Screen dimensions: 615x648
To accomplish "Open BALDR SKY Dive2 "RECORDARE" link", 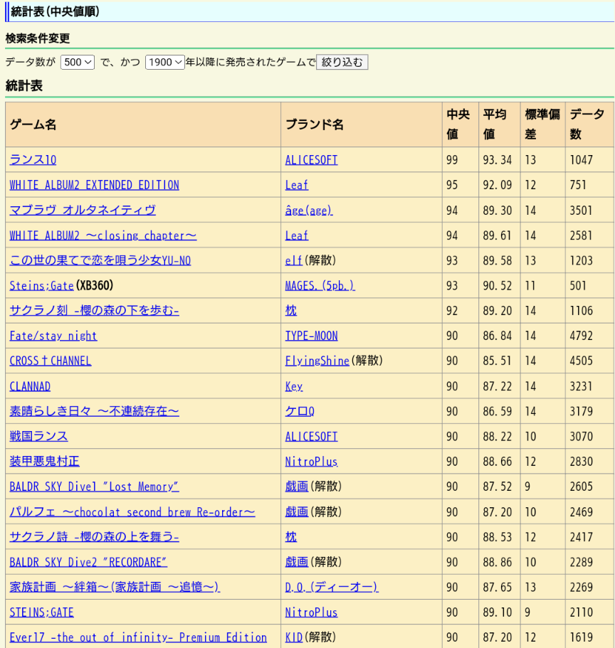I will 88,562.
